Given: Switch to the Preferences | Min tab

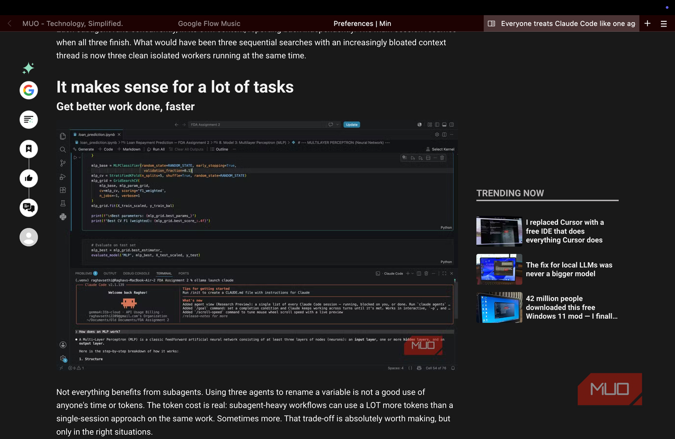Looking at the screenshot, I should (362, 23).
